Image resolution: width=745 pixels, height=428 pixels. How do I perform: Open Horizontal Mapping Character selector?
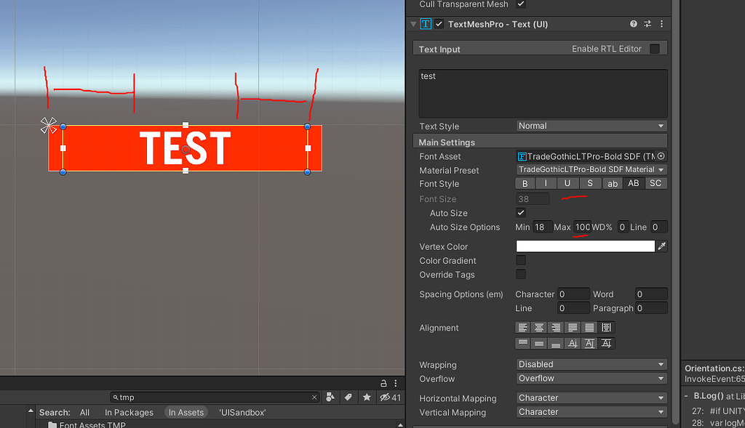tap(591, 397)
